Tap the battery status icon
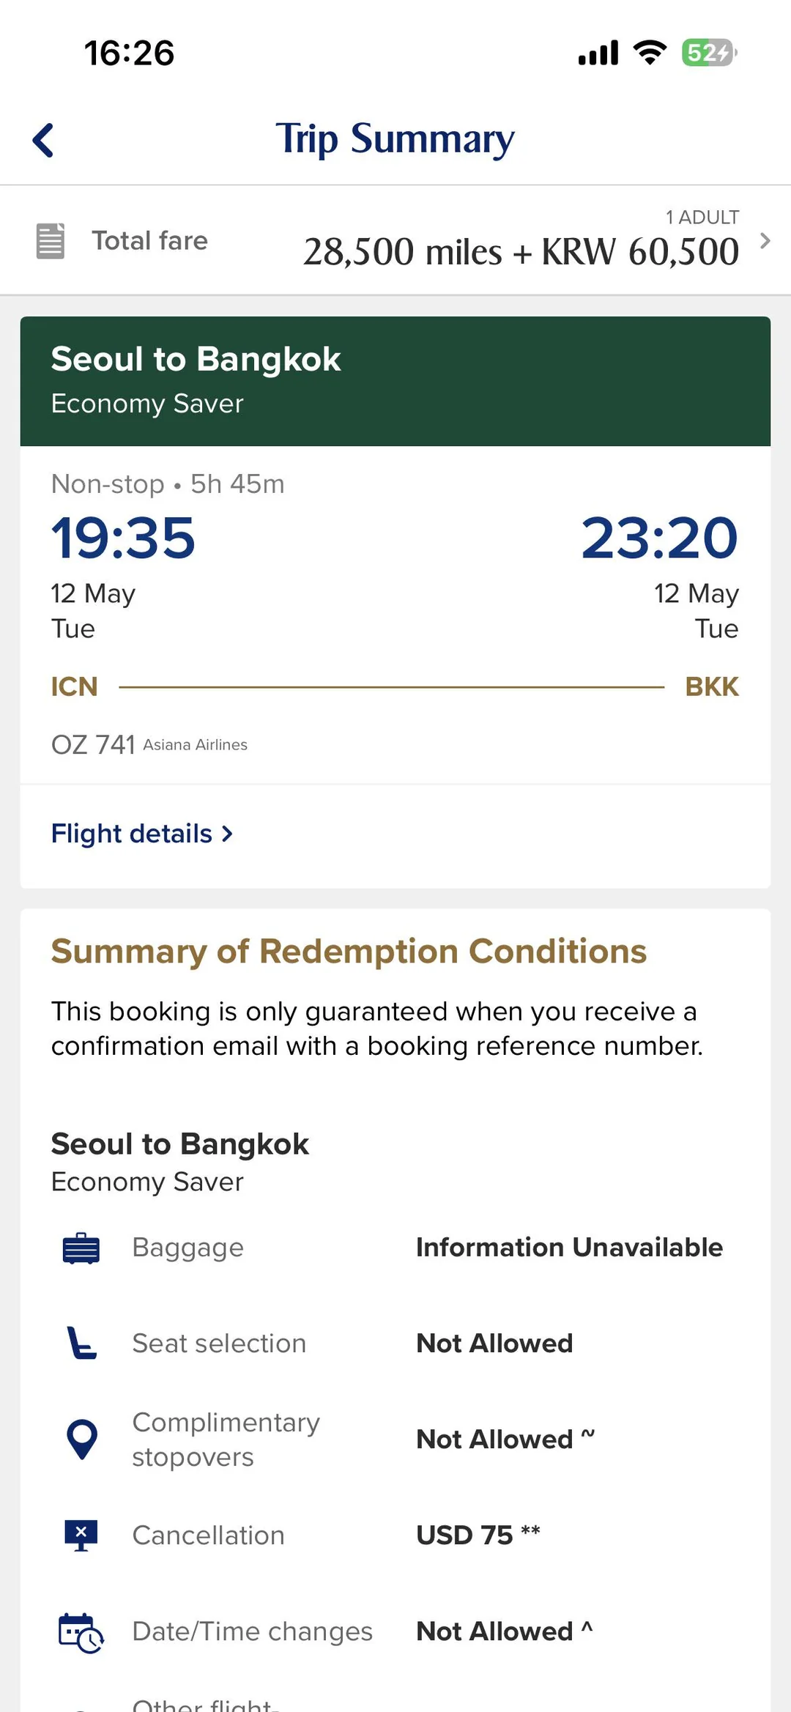The image size is (791, 1712). (708, 53)
